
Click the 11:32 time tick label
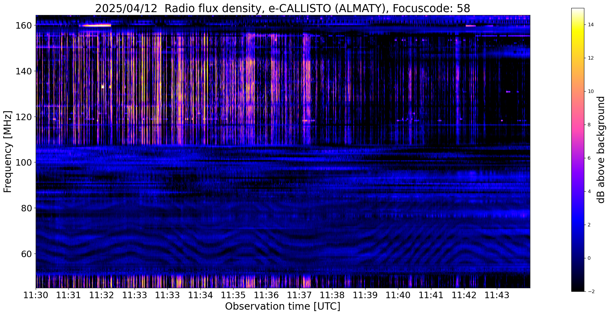tap(102, 295)
